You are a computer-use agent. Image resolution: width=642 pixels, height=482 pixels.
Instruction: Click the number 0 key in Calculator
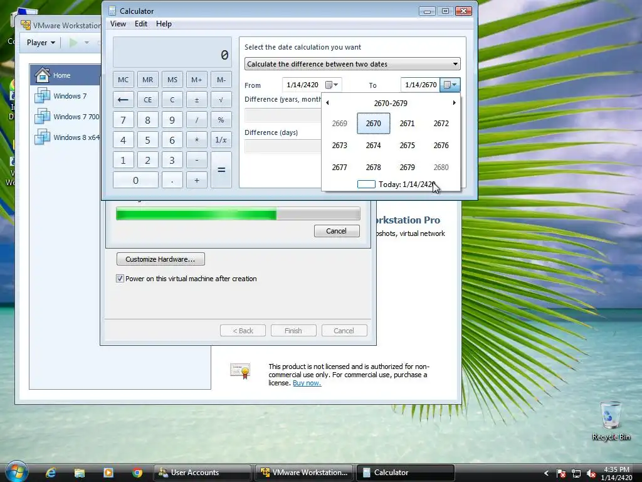click(135, 180)
